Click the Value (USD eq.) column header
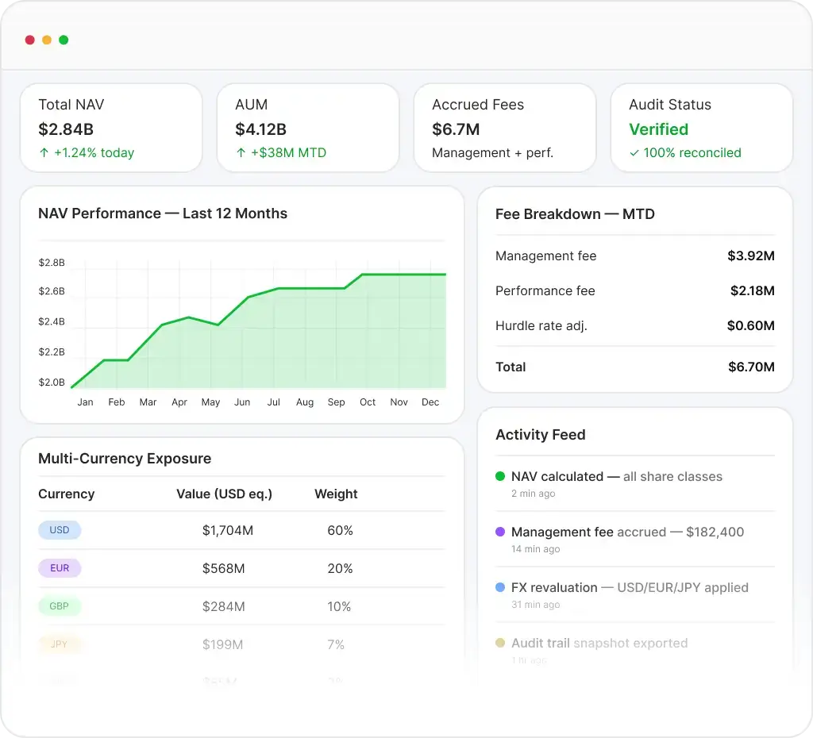Screen dimensions: 813x738 (224, 494)
